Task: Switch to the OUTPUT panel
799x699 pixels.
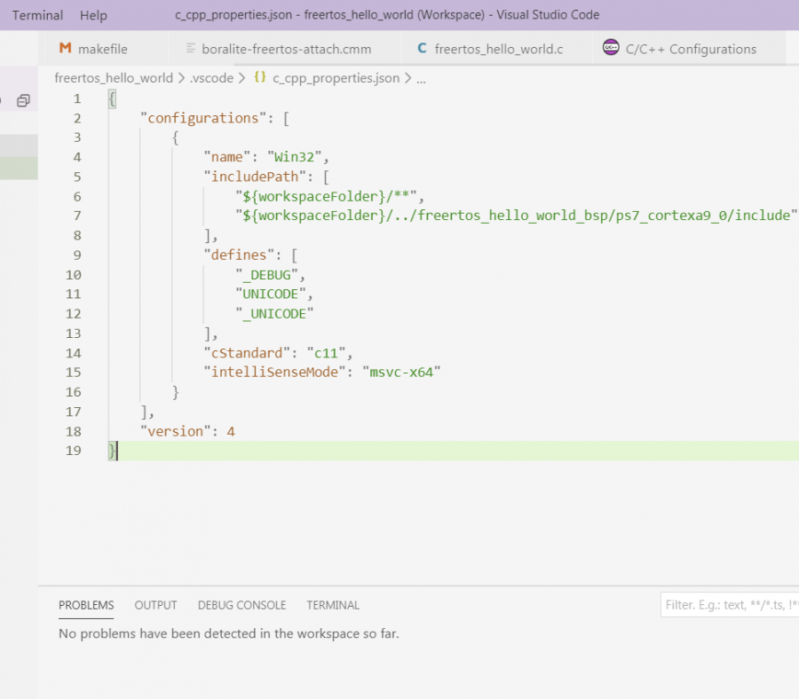Action: coord(155,605)
